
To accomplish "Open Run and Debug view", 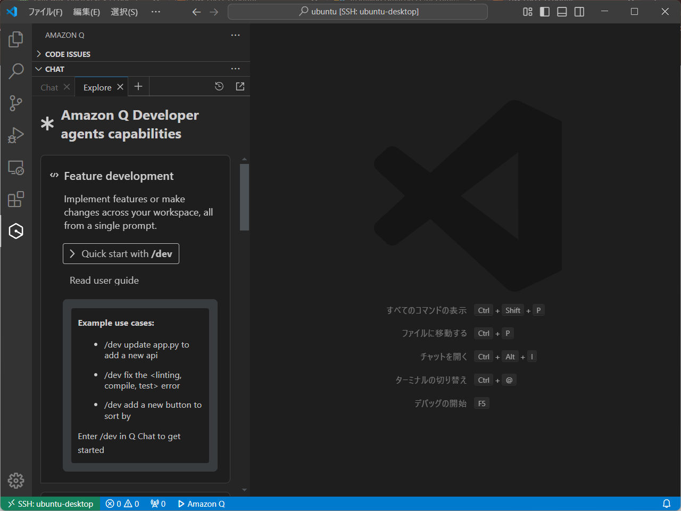I will pyautogui.click(x=16, y=135).
